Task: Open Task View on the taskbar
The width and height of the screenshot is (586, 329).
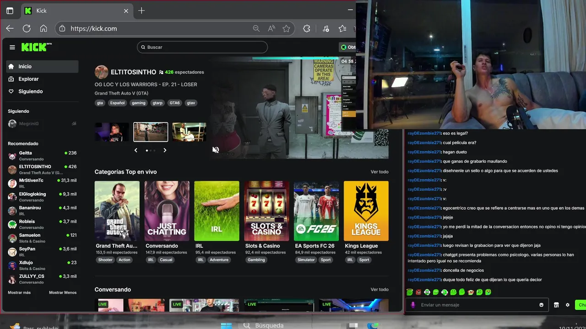Action: [x=353, y=325]
